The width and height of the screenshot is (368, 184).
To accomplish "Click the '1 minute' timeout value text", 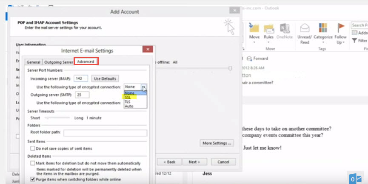I will (x=94, y=118).
